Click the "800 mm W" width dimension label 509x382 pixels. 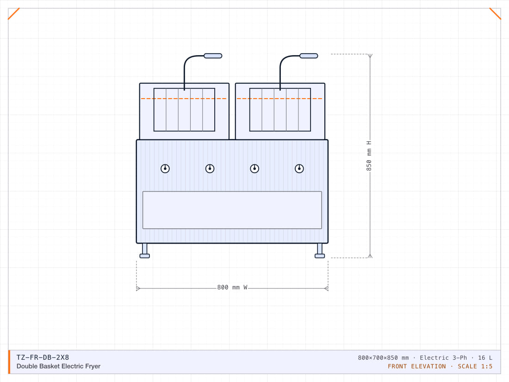click(232, 288)
